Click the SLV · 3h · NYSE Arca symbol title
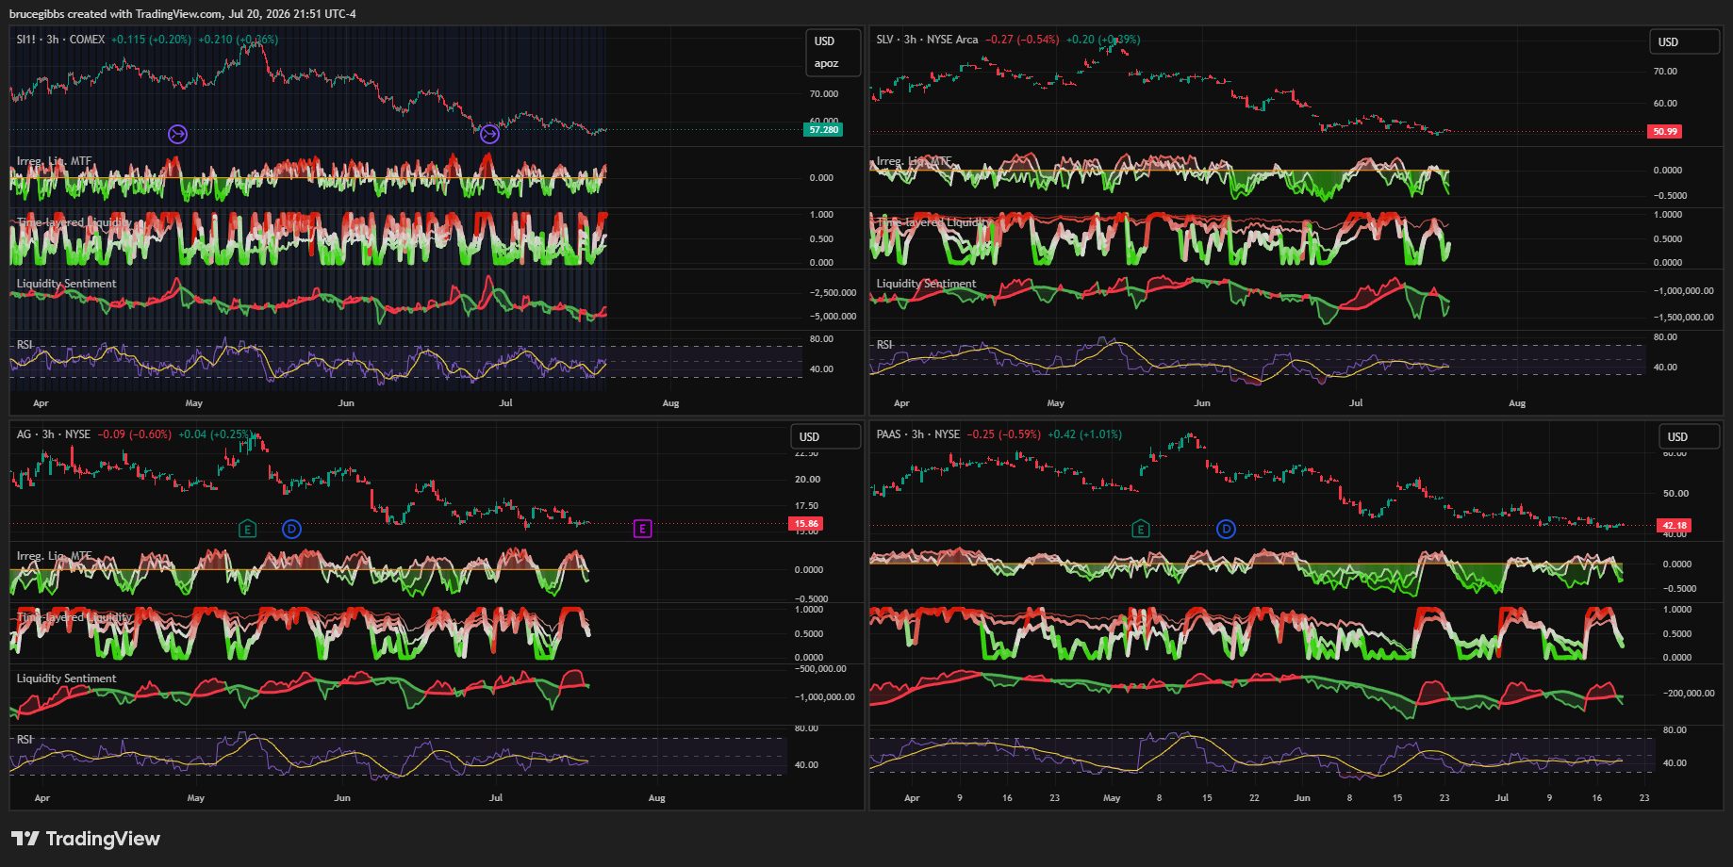Viewport: 1733px width, 867px height. pyautogui.click(x=927, y=40)
